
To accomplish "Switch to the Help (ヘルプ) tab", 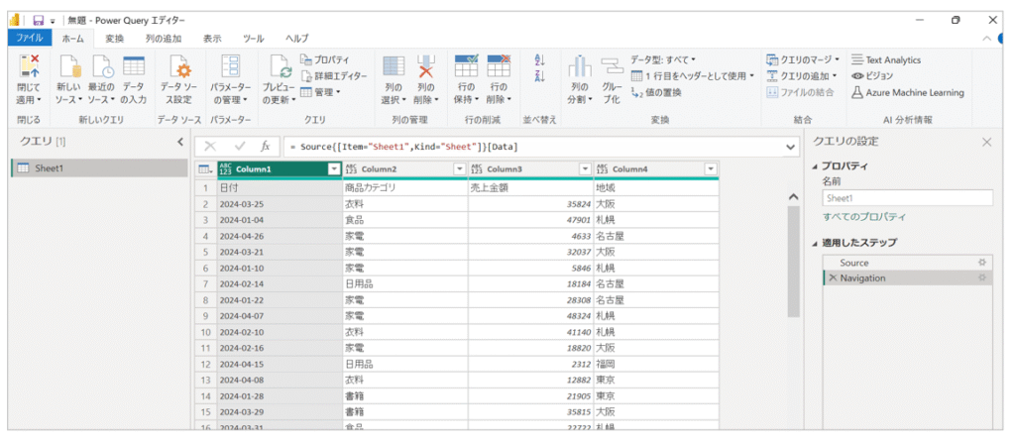I will point(297,39).
